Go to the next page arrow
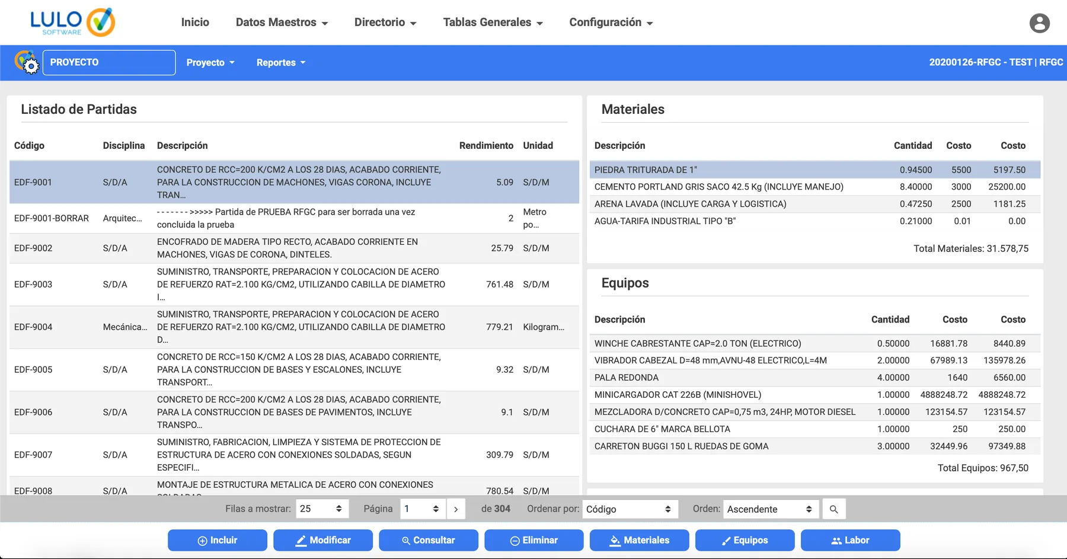This screenshot has width=1067, height=559. [456, 509]
